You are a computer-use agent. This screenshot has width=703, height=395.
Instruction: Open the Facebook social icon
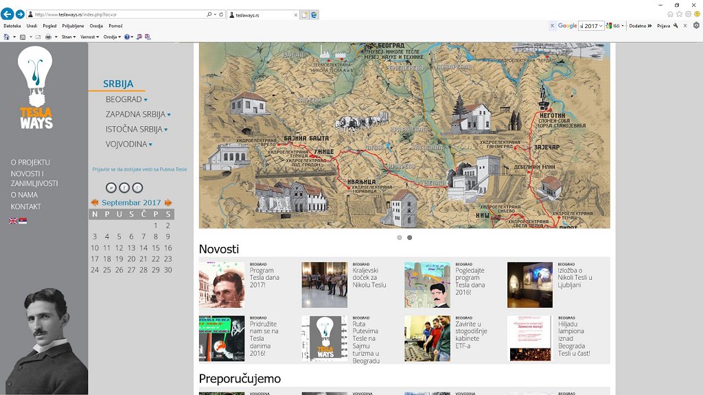[x=124, y=188]
